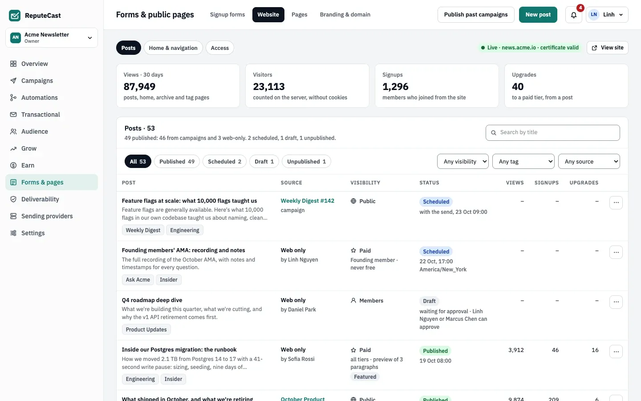Expand the Acme Newsletter workspace switcher
The height and width of the screenshot is (401, 641).
point(52,38)
